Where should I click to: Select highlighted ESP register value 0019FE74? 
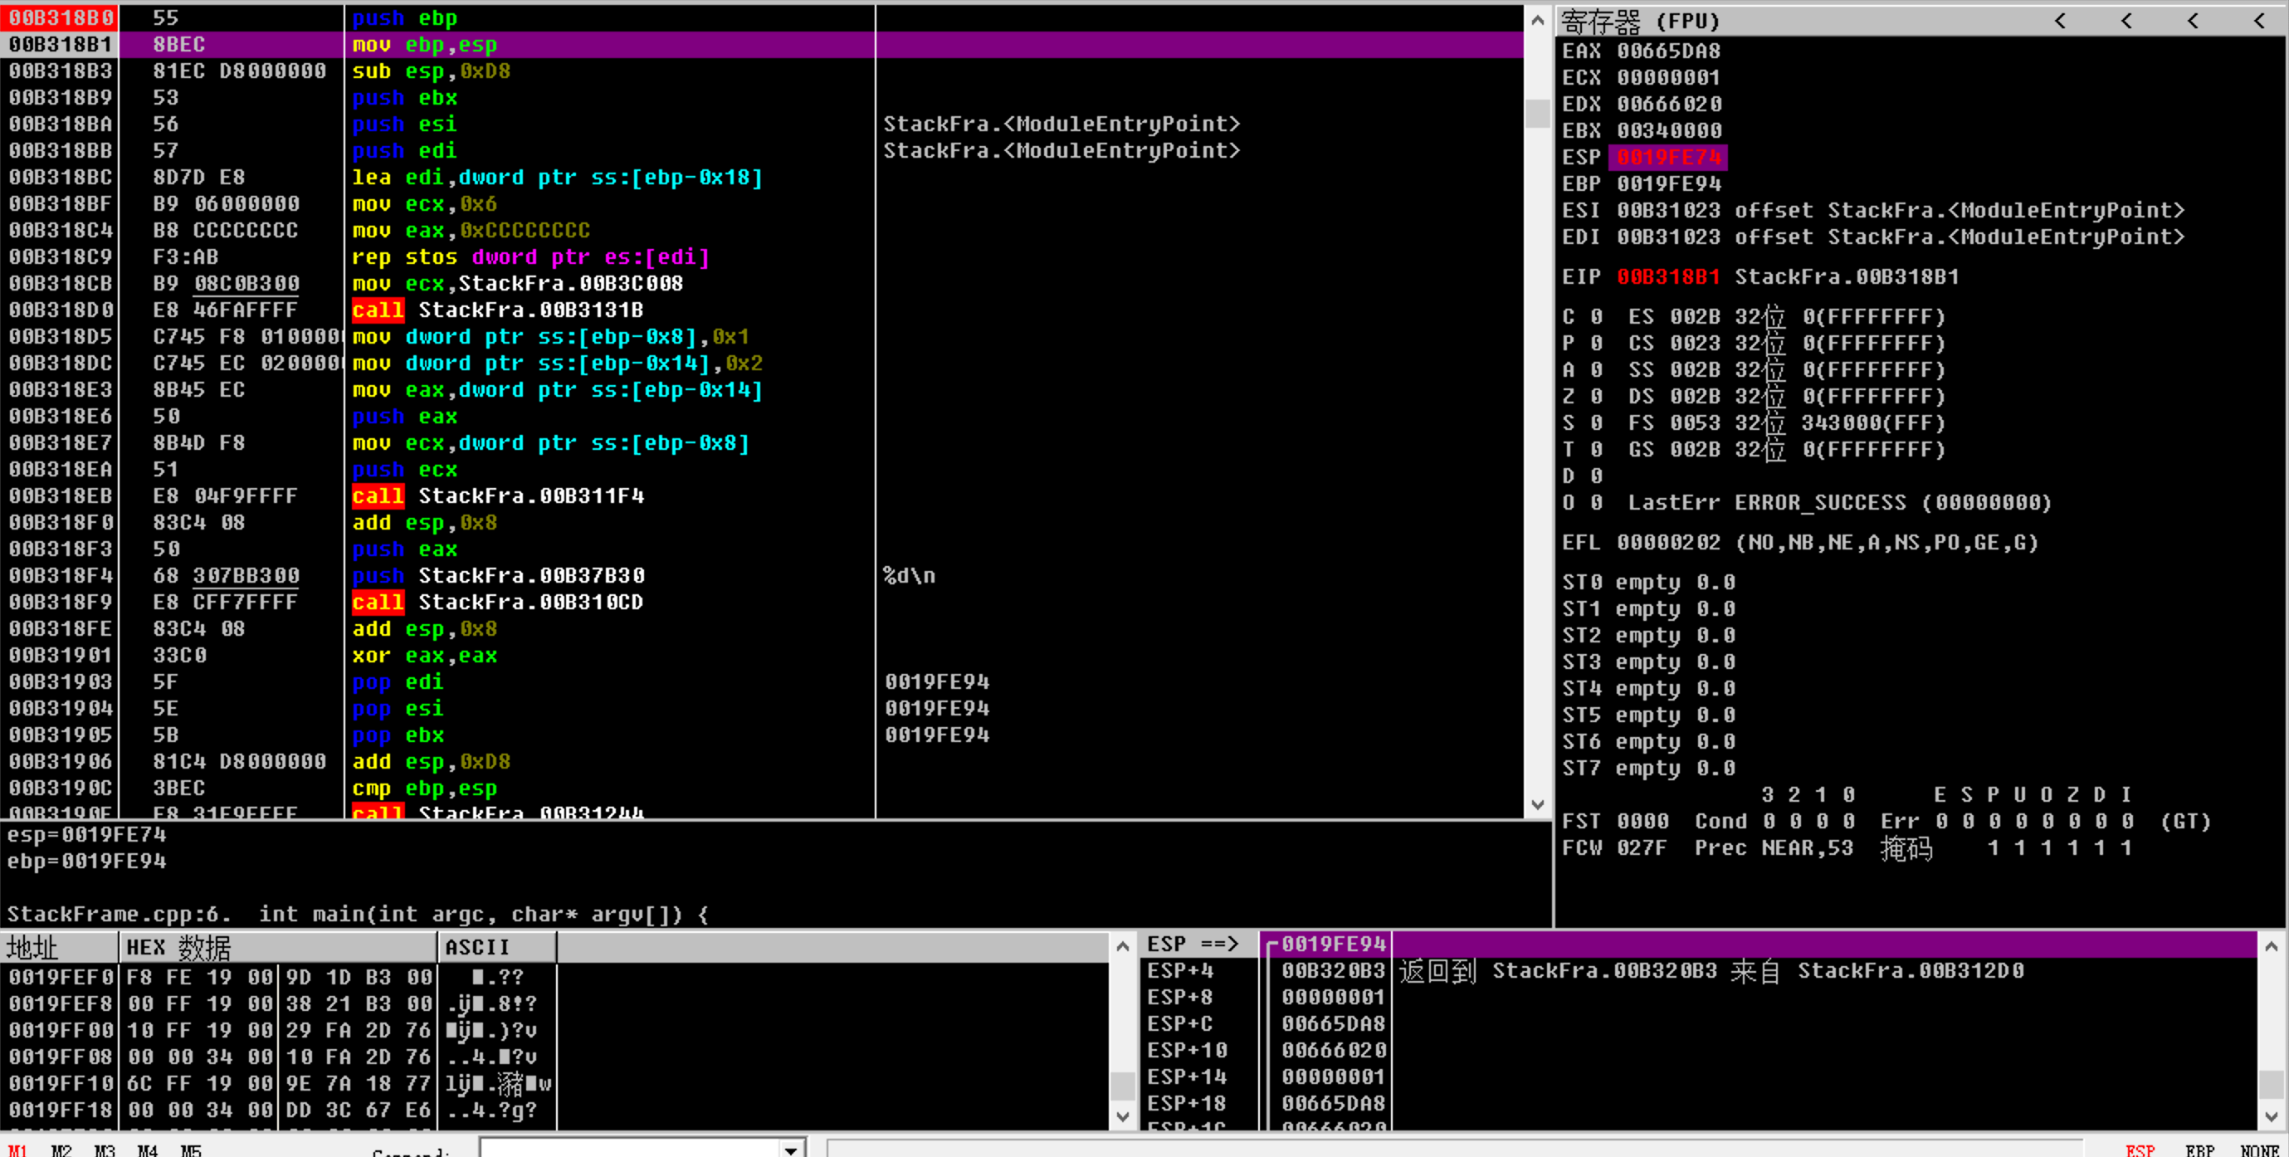point(1668,159)
